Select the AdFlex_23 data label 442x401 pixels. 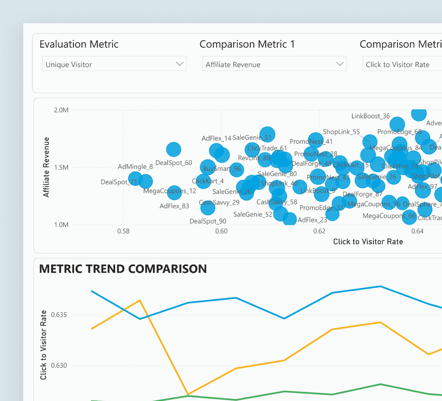point(313,220)
